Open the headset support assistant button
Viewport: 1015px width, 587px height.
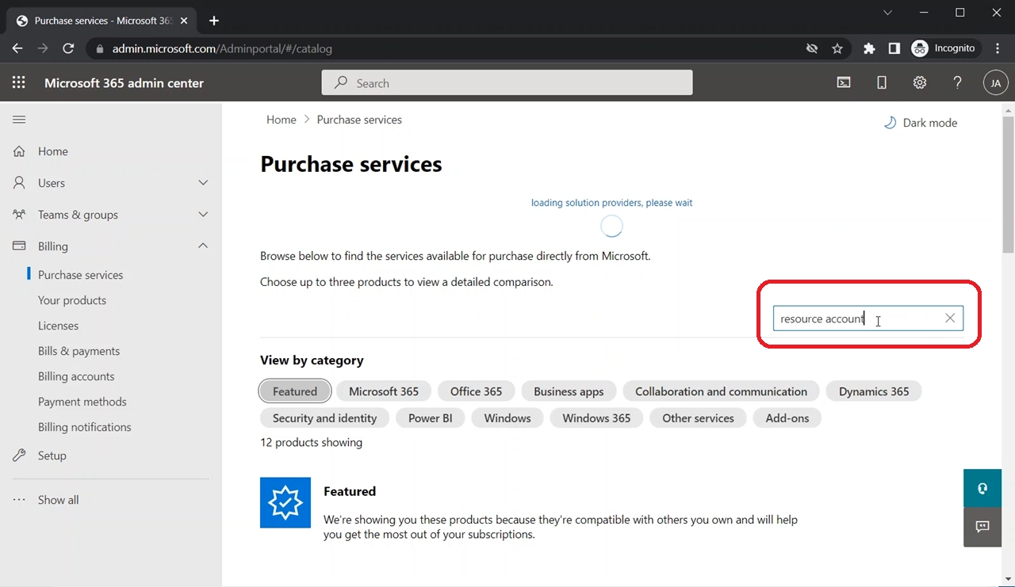point(982,488)
